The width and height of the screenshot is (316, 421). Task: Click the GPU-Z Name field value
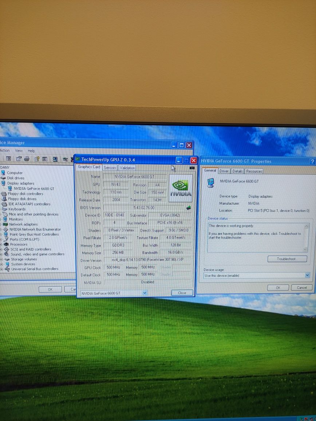pos(134,177)
